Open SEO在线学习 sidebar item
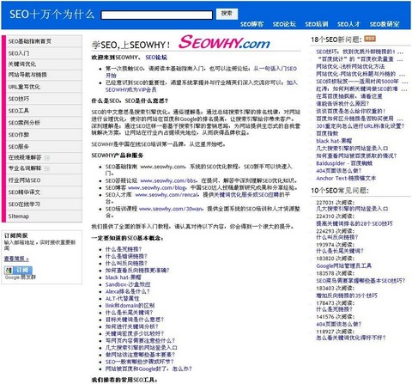 [44, 204]
